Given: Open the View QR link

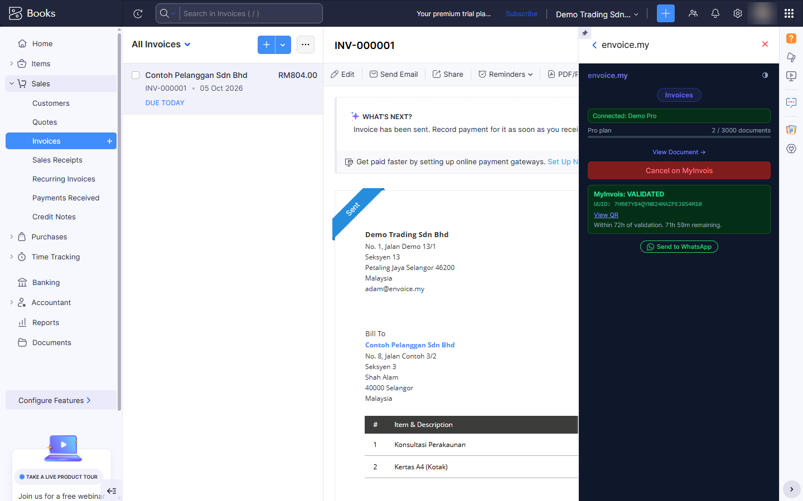Looking at the screenshot, I should 606,215.
